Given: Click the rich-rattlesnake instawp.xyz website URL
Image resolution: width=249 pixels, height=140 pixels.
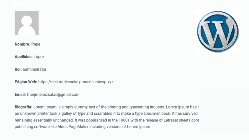Looking at the screenshot, I should pyautogui.click(x=76, y=82).
